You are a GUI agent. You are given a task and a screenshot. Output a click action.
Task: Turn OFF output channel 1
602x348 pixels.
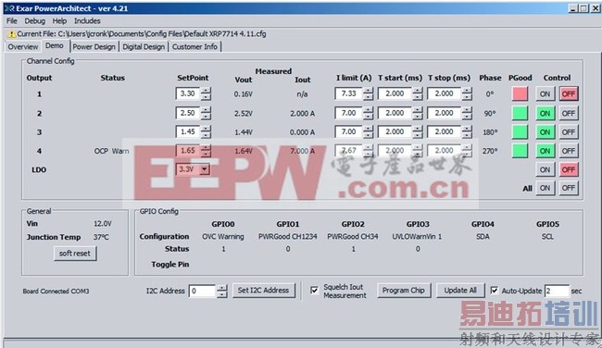[x=569, y=94]
